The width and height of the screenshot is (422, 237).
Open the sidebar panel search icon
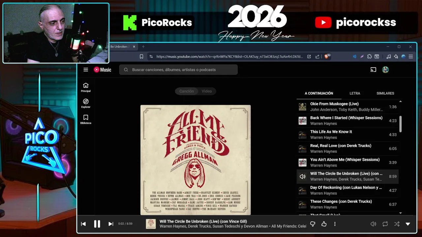377,57
